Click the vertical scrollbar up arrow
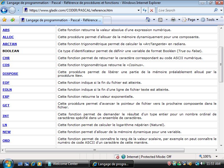This screenshot has width=224, height=168. pos(221,28)
